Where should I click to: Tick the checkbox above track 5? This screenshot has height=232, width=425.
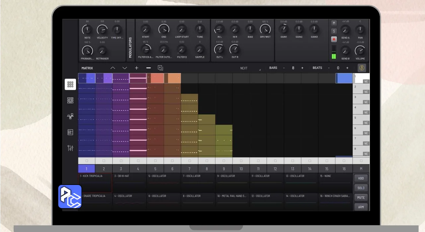tap(155, 161)
